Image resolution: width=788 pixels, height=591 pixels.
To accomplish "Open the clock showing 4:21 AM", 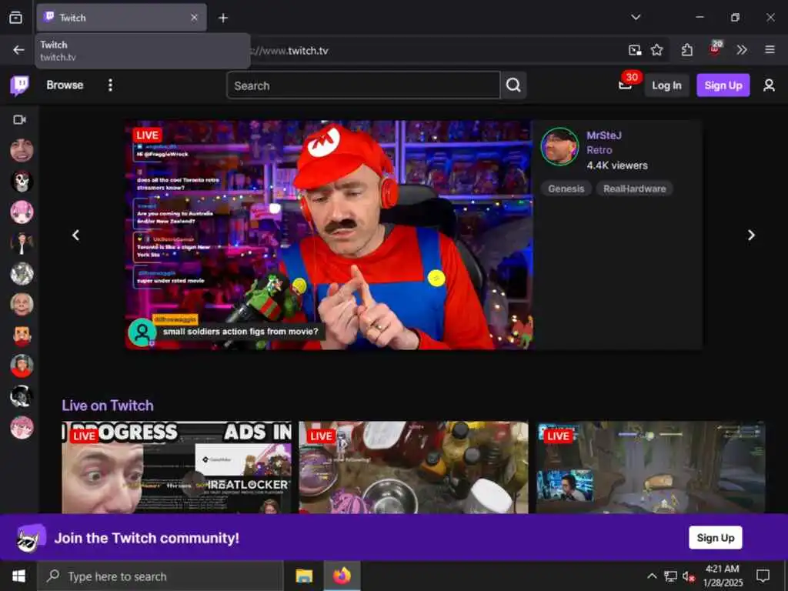I will tap(722, 576).
